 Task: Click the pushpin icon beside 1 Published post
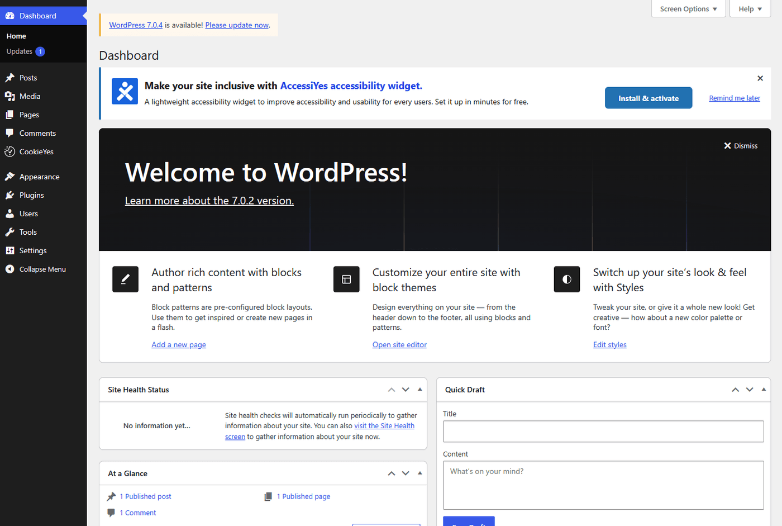111,496
